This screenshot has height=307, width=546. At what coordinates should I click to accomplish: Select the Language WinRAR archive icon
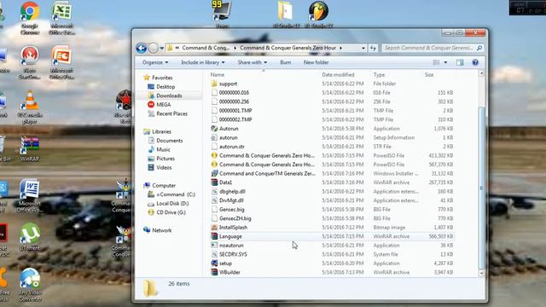(214, 236)
